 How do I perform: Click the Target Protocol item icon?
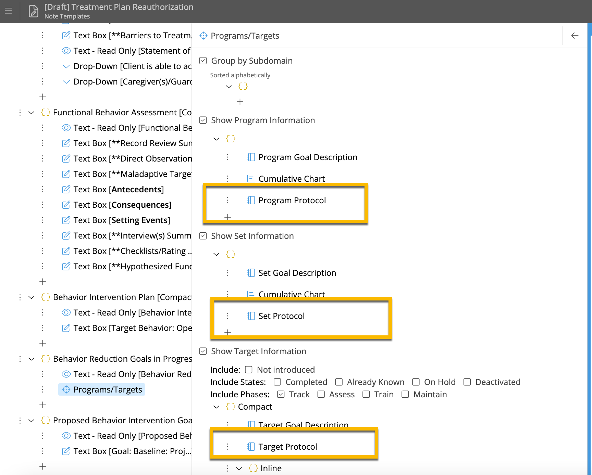(x=251, y=447)
